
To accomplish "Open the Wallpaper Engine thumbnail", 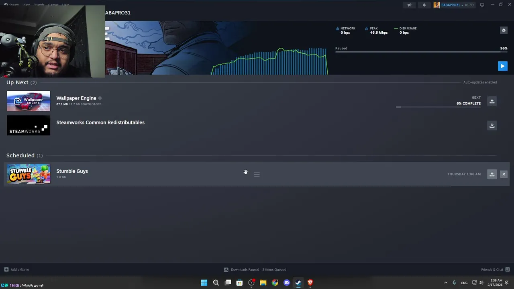I will tap(29, 101).
